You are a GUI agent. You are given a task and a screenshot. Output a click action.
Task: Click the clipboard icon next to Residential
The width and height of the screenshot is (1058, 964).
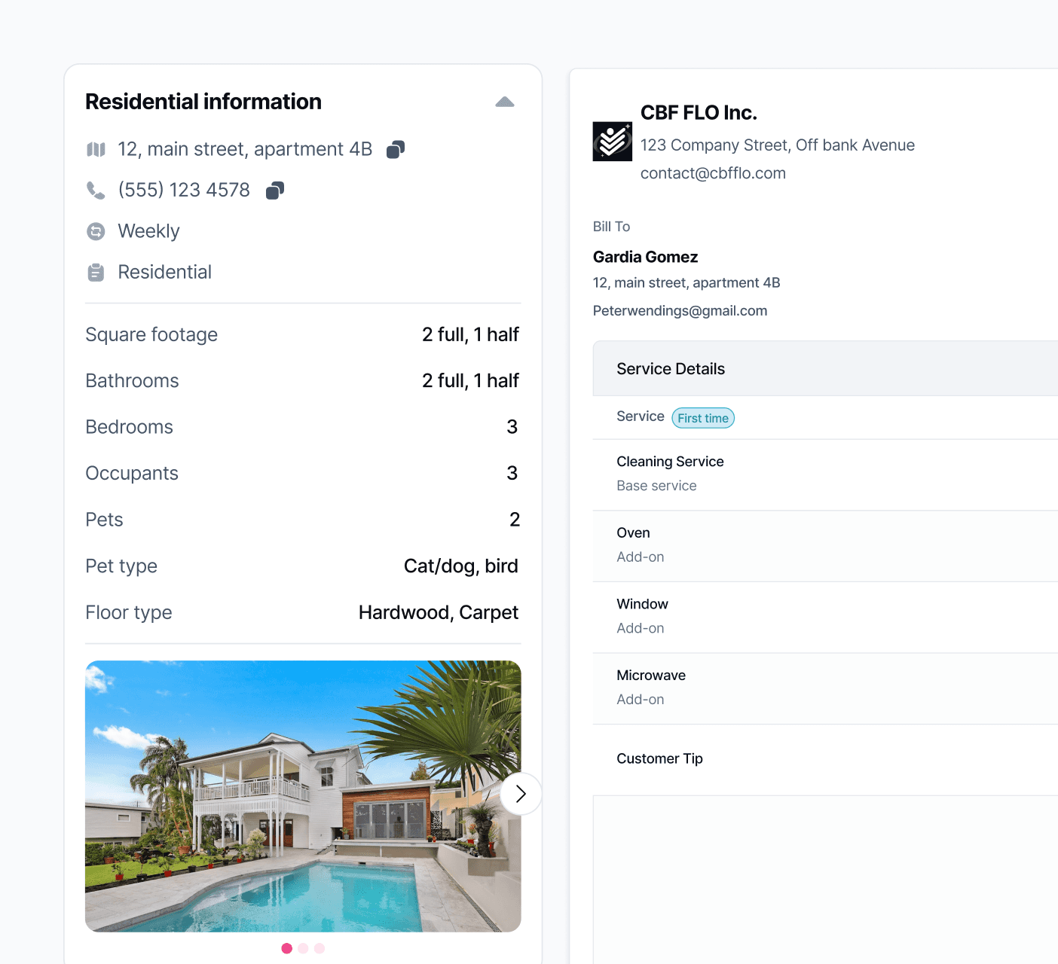point(96,272)
